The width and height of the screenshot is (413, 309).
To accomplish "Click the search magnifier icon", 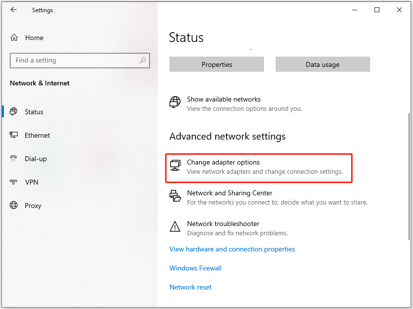I will pos(142,60).
